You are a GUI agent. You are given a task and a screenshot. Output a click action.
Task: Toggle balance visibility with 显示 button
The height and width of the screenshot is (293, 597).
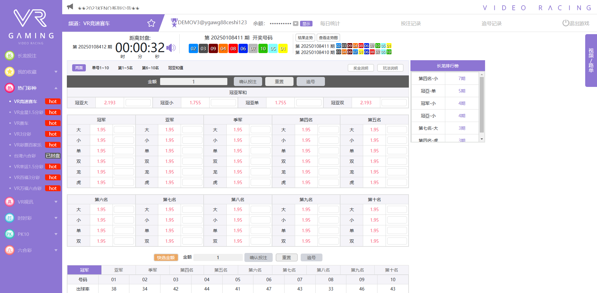(306, 24)
